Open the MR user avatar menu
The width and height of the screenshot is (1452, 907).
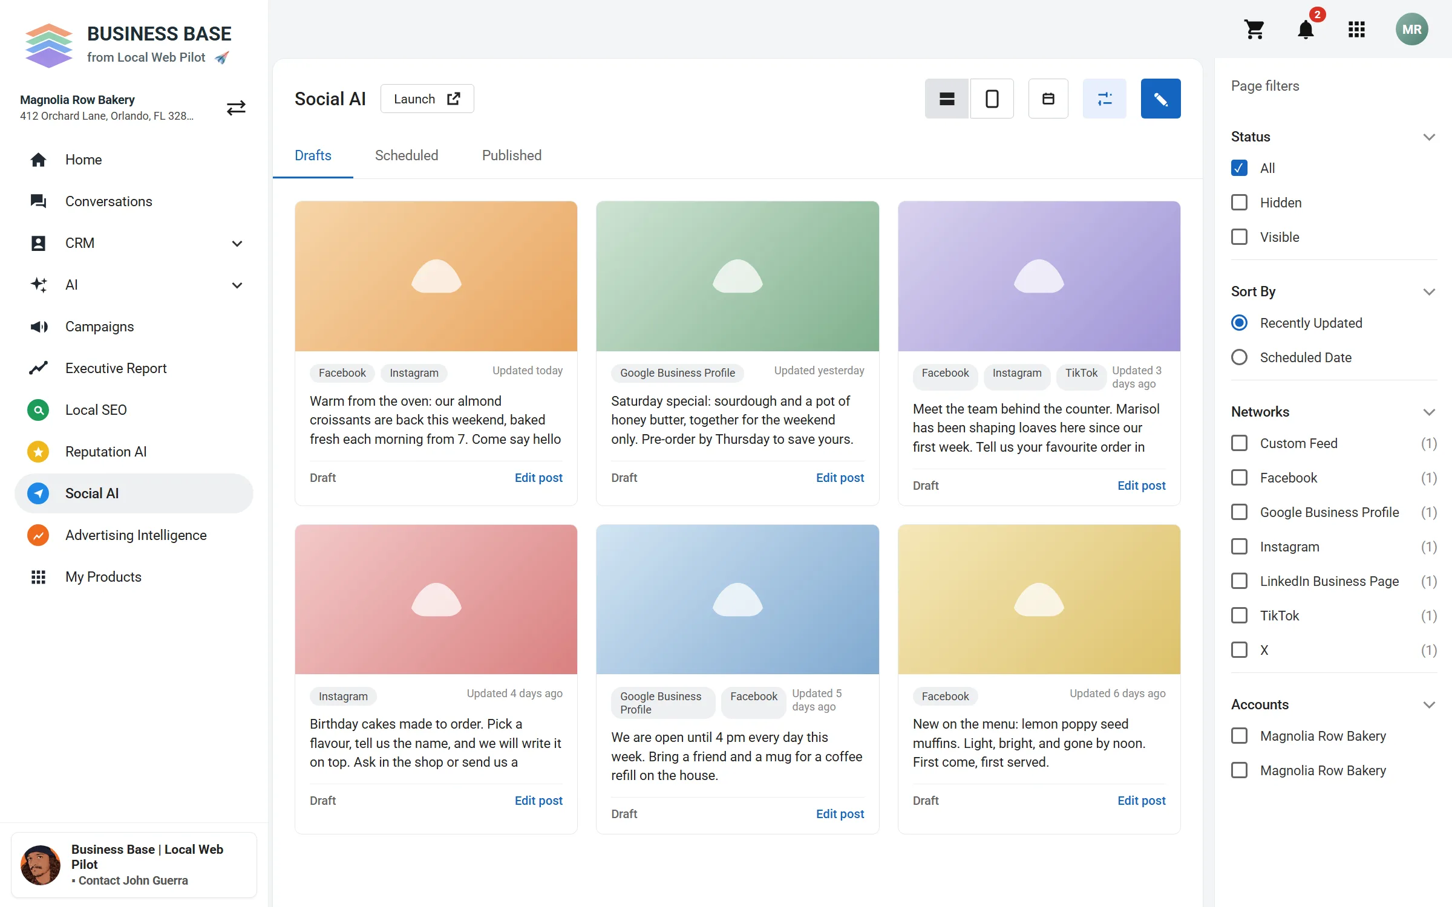tap(1412, 30)
